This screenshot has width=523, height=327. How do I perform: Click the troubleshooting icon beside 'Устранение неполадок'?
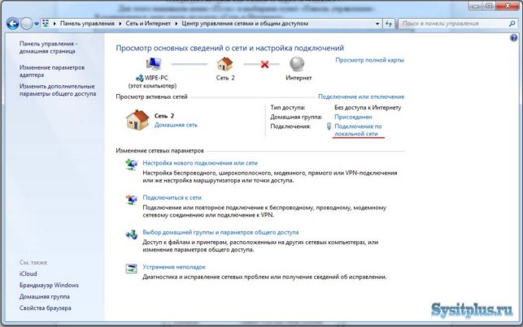click(131, 268)
